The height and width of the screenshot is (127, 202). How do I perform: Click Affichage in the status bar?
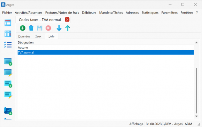coord(136,124)
